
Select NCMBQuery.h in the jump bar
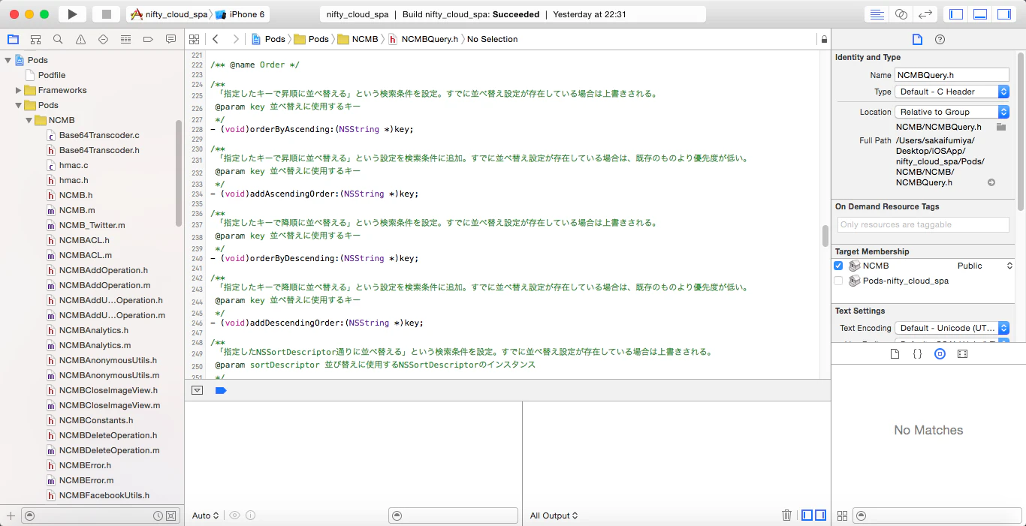[423, 39]
